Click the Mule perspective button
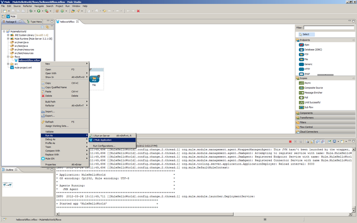 coord(11,17)
